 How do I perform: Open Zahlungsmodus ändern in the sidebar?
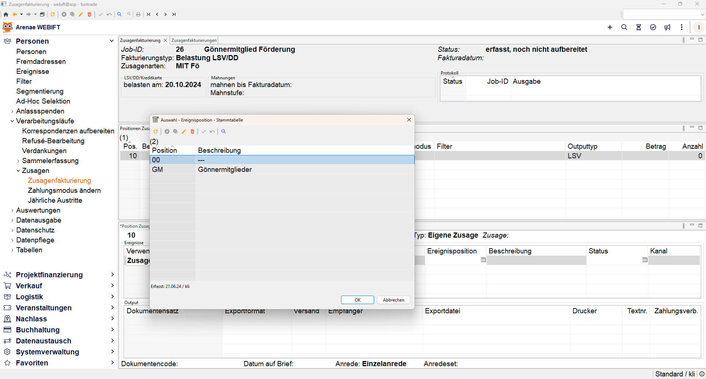(x=64, y=191)
